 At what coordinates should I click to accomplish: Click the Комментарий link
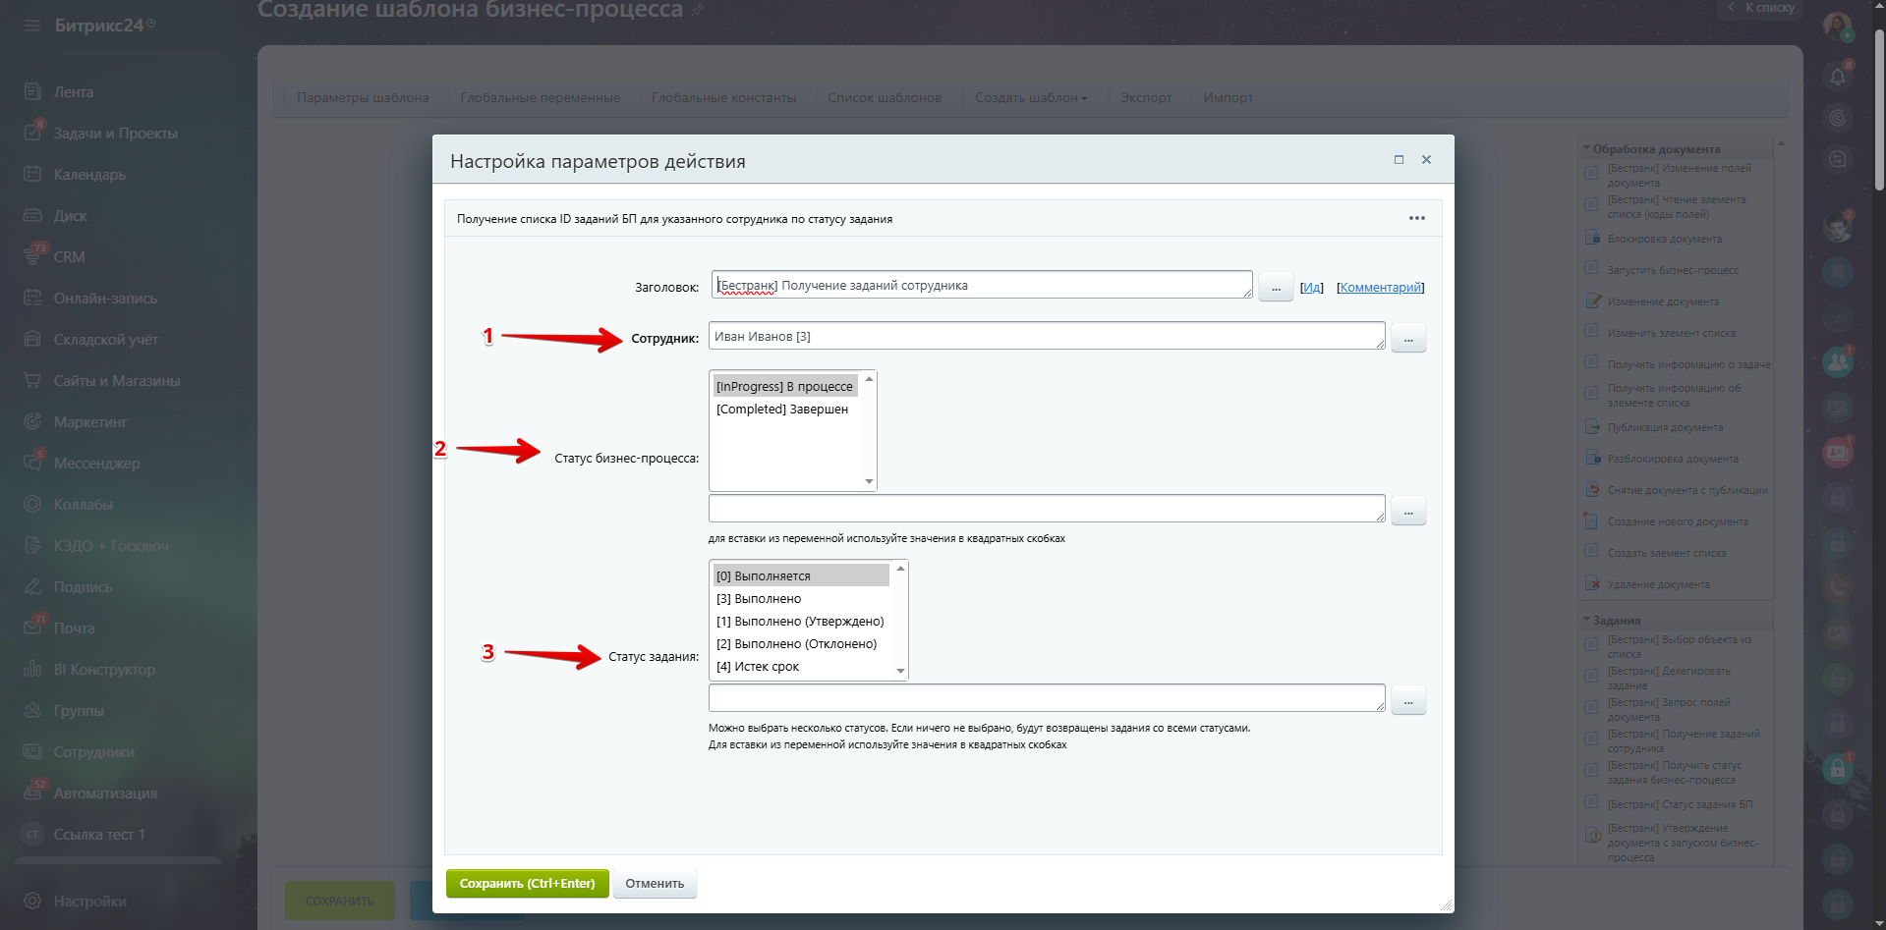[1380, 288]
